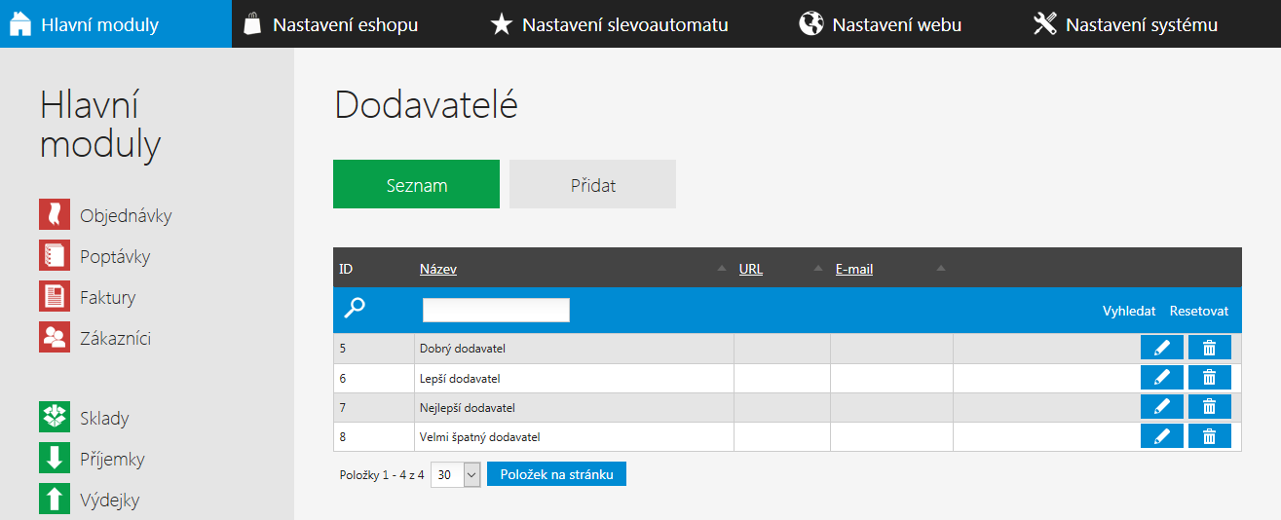Open Příjemky green down-arrow icon
The image size is (1281, 520).
coord(55,459)
